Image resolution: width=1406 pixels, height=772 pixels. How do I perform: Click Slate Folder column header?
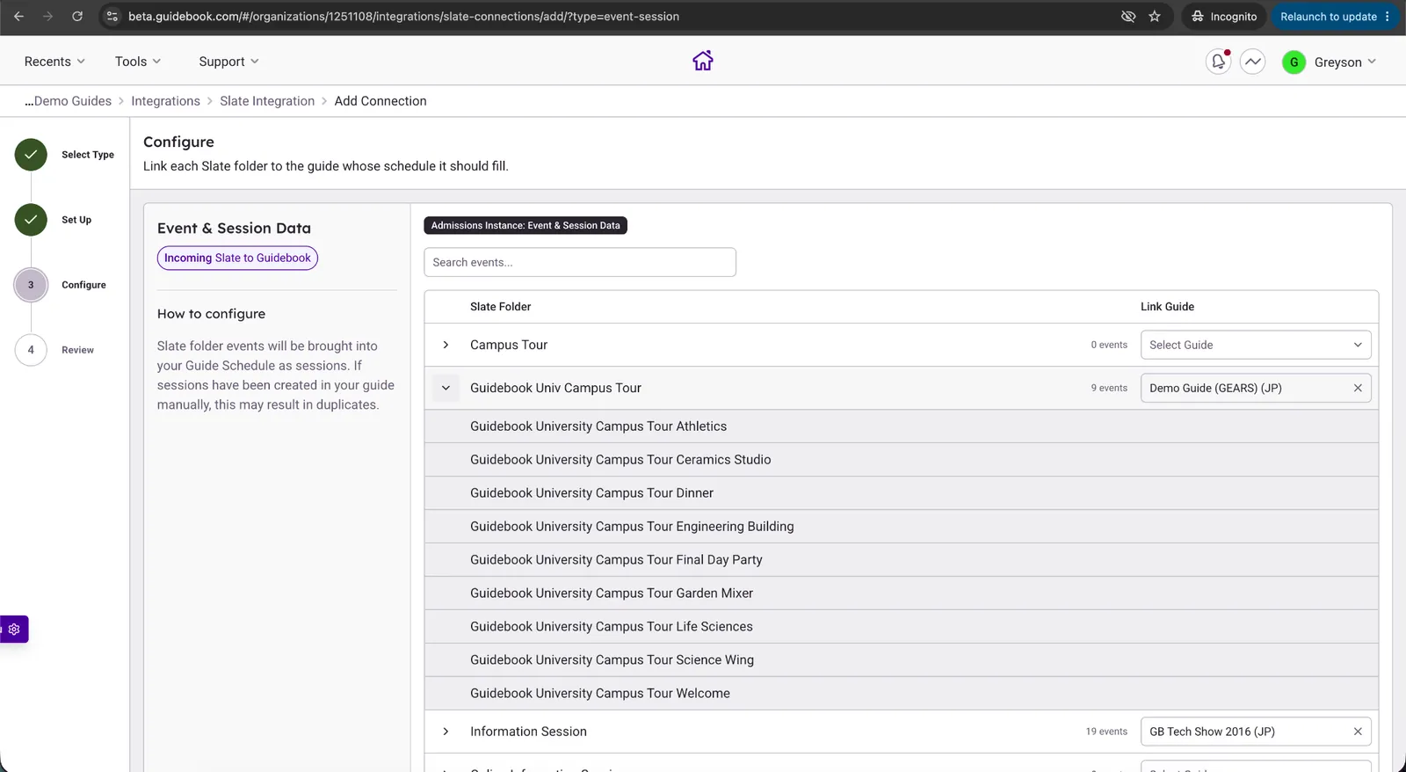coord(500,307)
